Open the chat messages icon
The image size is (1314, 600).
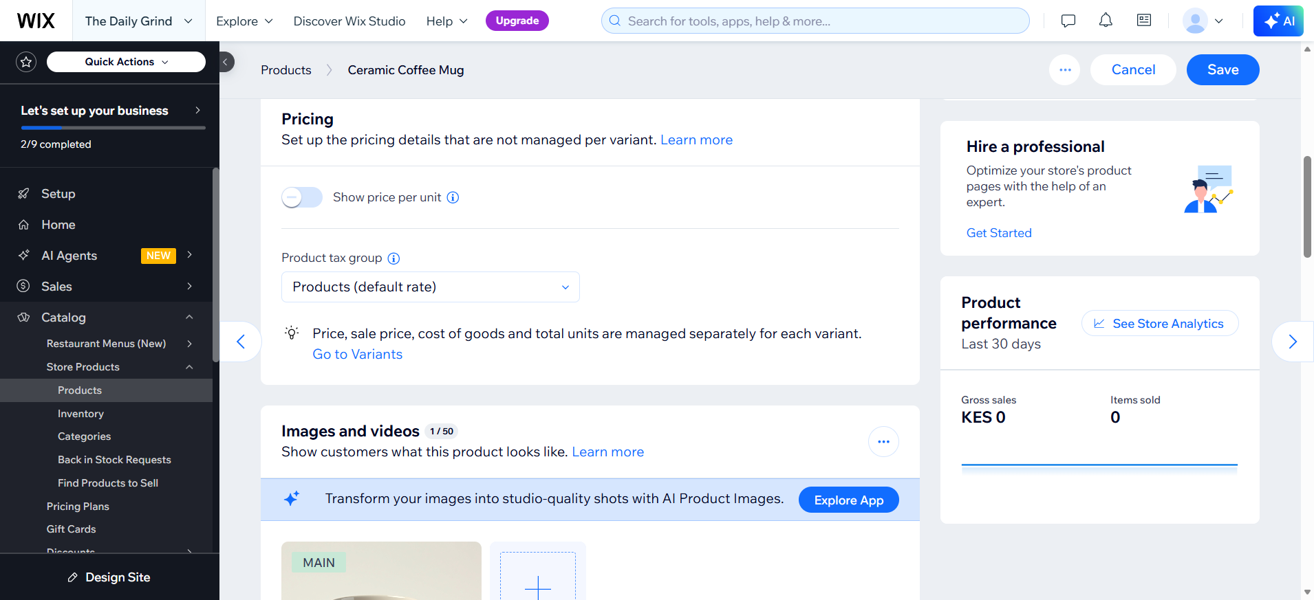(x=1068, y=21)
